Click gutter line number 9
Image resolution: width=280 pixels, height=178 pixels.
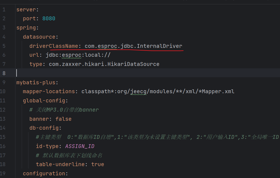(x=4, y=82)
